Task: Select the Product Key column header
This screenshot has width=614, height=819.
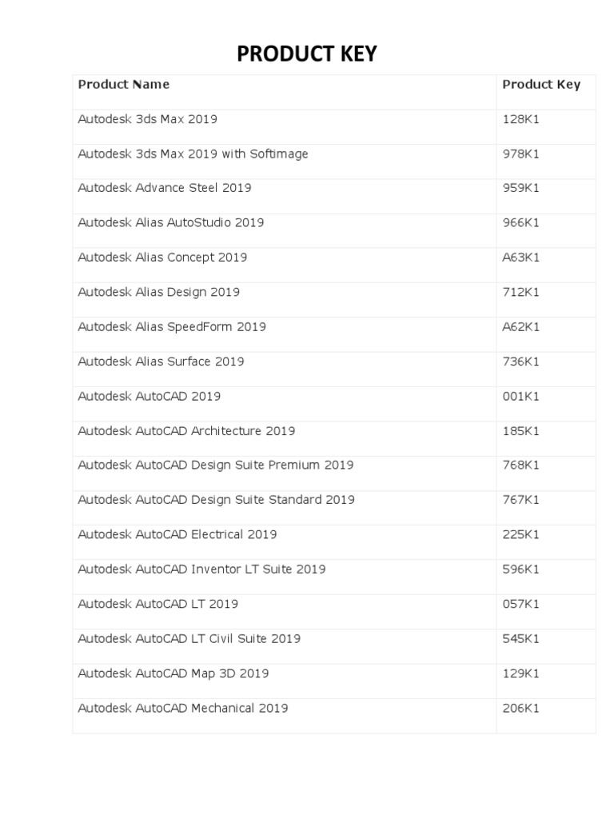Action: tap(541, 84)
